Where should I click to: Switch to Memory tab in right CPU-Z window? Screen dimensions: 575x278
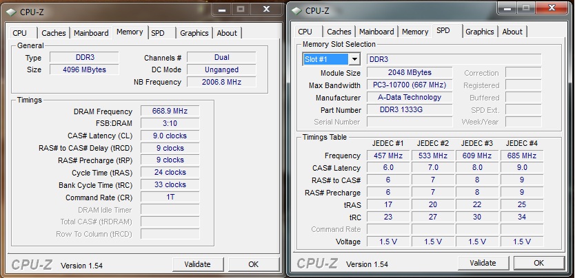click(x=415, y=32)
